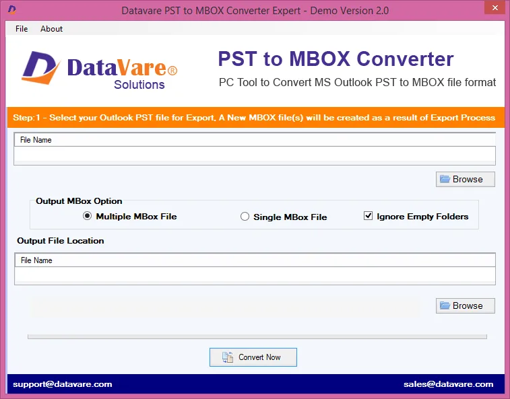This screenshot has width=510, height=399.
Task: Click the 'Output File Location' label
Action: [61, 241]
